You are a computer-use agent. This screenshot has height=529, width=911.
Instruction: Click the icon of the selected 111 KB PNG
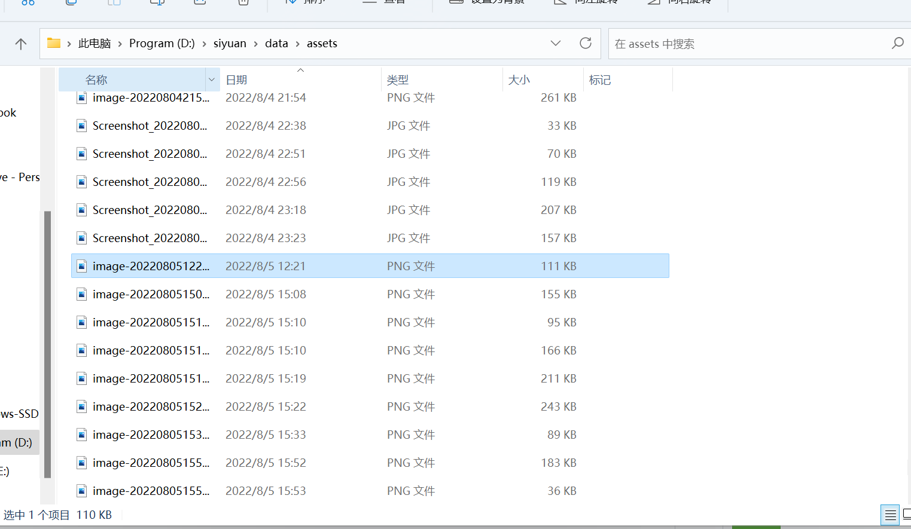coord(82,266)
